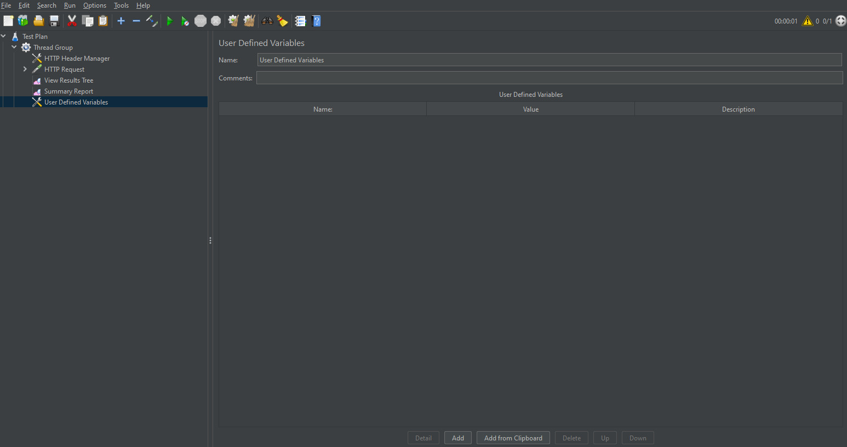
Task: Collapse all tree nodes with minus icon
Action: (x=136, y=21)
